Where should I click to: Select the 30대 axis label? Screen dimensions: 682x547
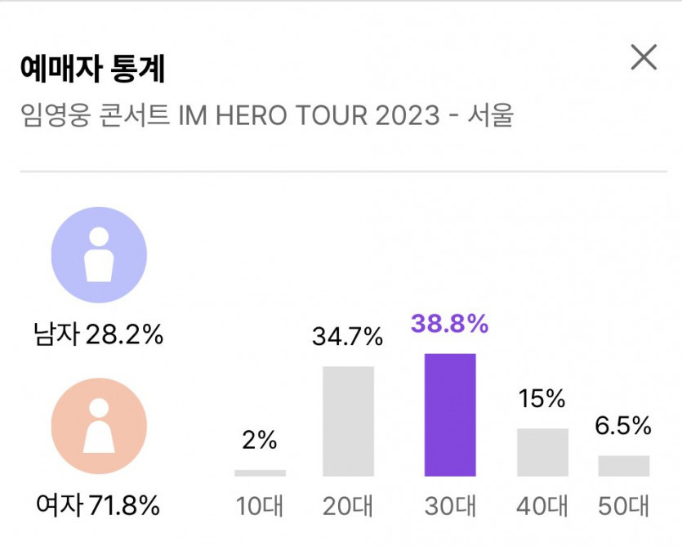click(x=450, y=506)
